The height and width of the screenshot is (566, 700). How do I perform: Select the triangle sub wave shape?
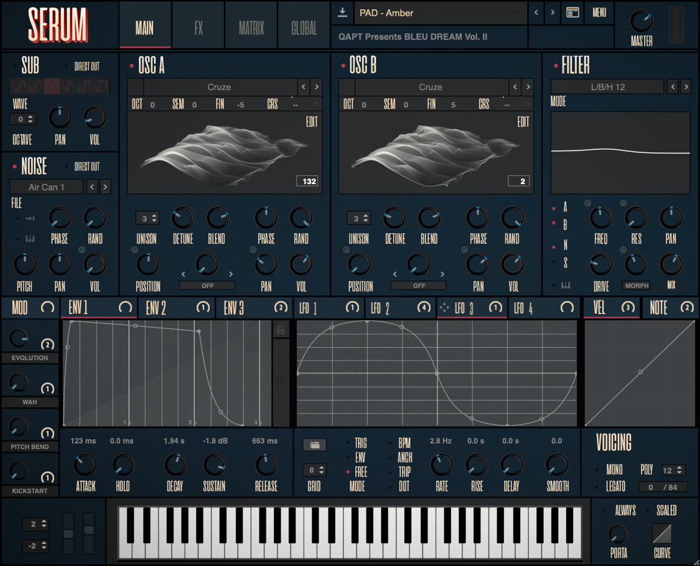pyautogui.click(x=52, y=86)
